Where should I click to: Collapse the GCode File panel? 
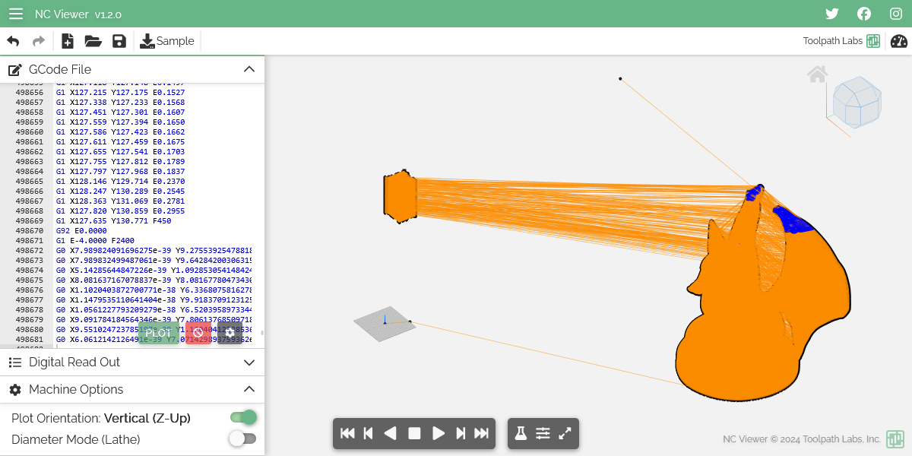pos(249,68)
